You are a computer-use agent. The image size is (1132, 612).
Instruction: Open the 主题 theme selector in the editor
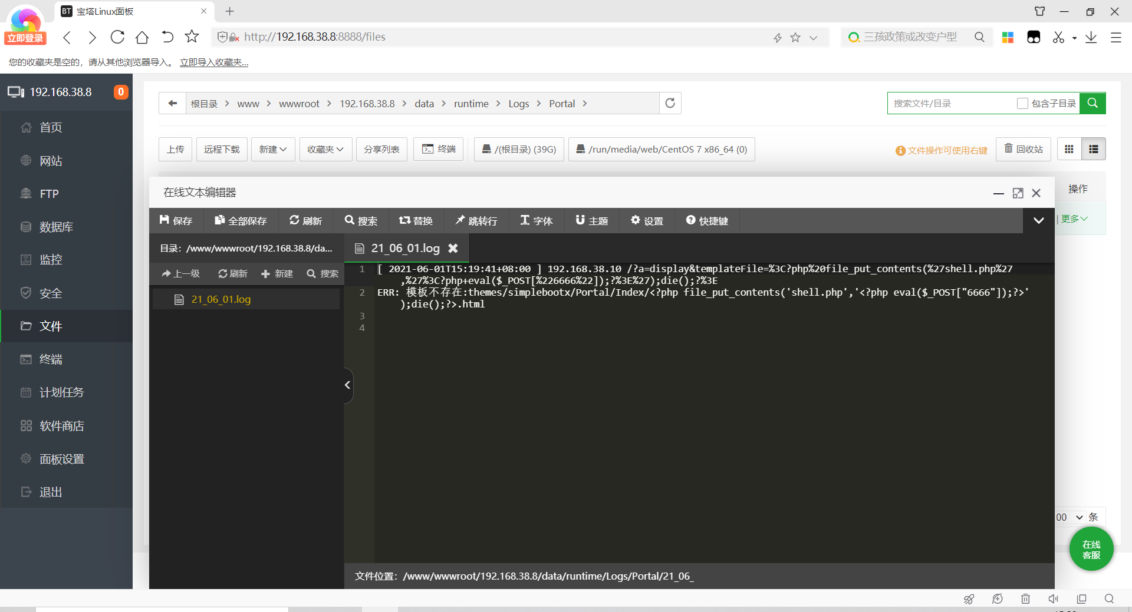pyautogui.click(x=591, y=220)
